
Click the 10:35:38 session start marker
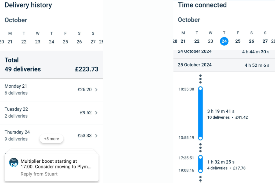200,89
